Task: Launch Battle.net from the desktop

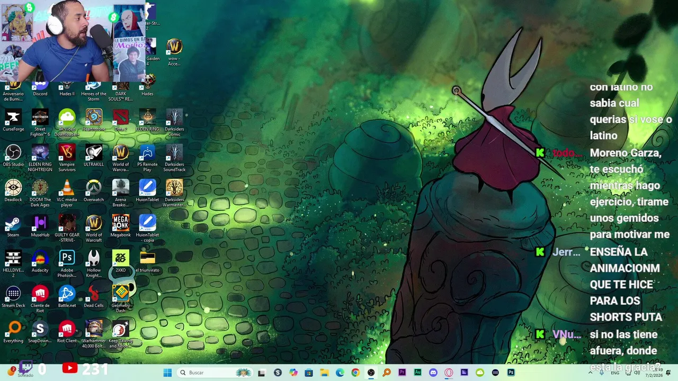Action: click(67, 297)
